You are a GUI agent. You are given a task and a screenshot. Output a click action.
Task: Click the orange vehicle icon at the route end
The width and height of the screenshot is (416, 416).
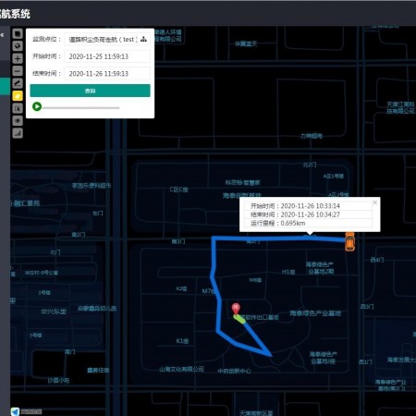pyautogui.click(x=349, y=241)
